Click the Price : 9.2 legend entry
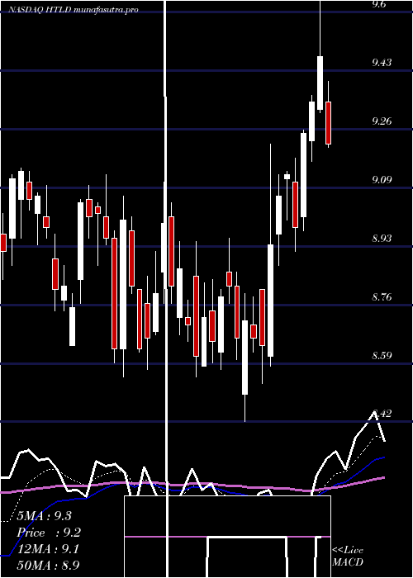The width and height of the screenshot is (413, 578). 49,533
